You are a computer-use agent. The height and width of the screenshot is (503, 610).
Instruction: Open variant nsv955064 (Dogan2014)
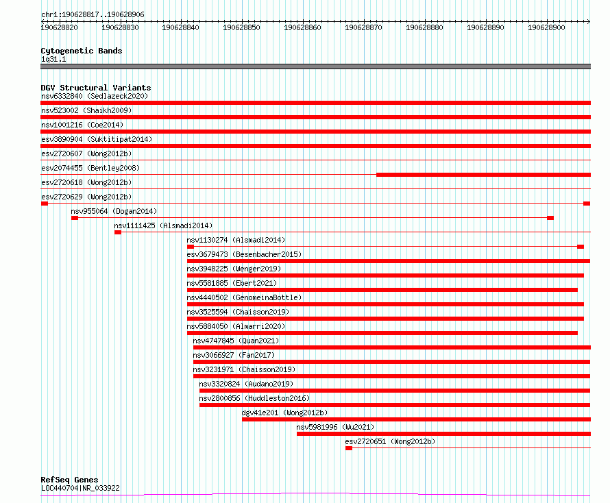pos(114,211)
